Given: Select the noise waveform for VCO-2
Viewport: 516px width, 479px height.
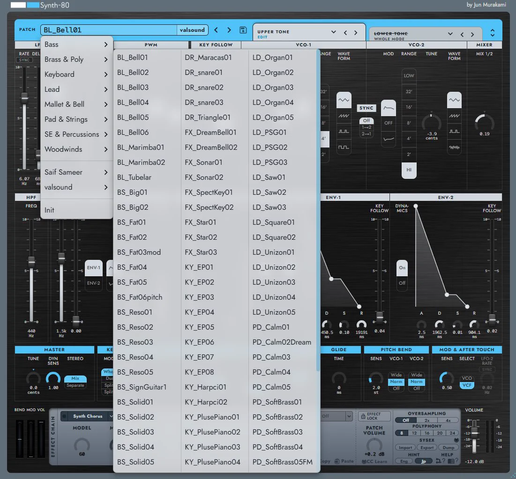Looking at the screenshot, I should (454, 147).
